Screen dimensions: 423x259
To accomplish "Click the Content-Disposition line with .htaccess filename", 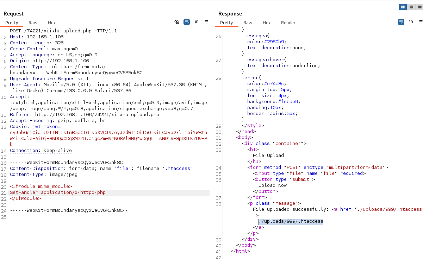I will click(101, 169).
